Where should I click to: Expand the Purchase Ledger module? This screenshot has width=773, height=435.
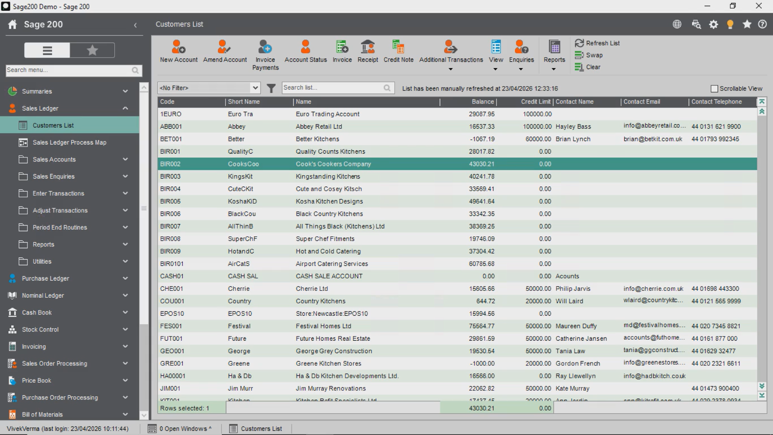coord(70,278)
